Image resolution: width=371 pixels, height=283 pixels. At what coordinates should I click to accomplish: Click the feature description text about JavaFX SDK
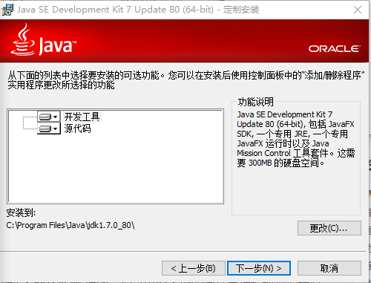pos(296,139)
